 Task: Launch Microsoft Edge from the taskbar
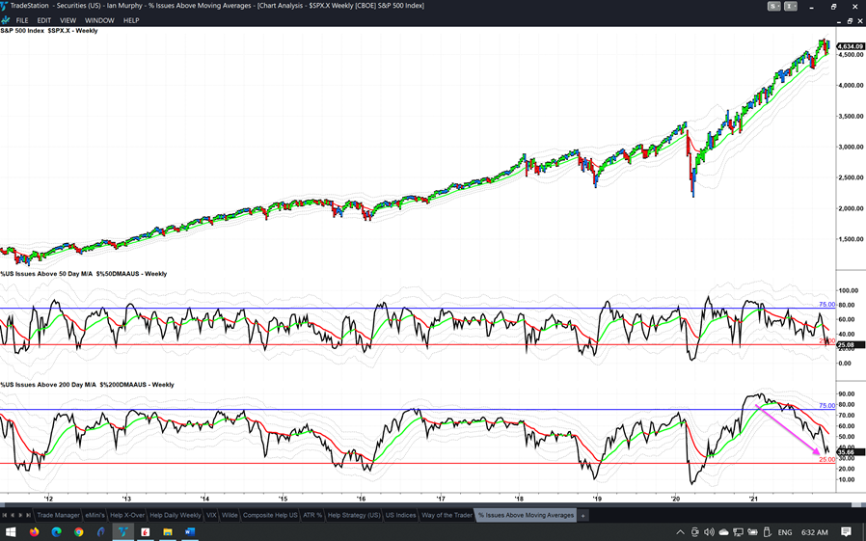[x=57, y=531]
